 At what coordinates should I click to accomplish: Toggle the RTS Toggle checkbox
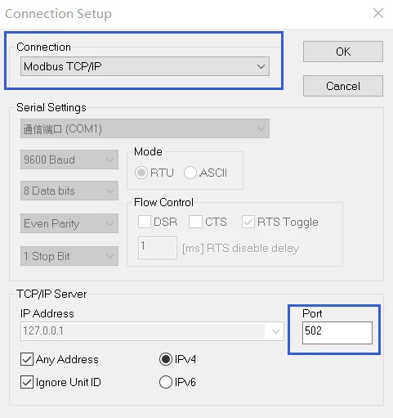[248, 222]
